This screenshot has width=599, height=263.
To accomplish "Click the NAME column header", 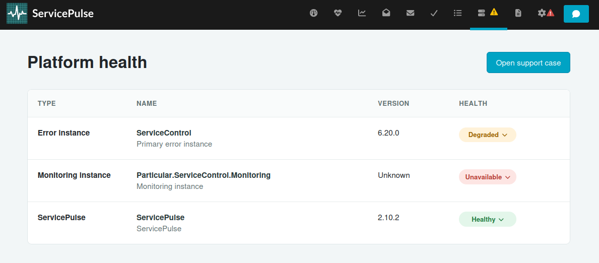I will click(147, 104).
